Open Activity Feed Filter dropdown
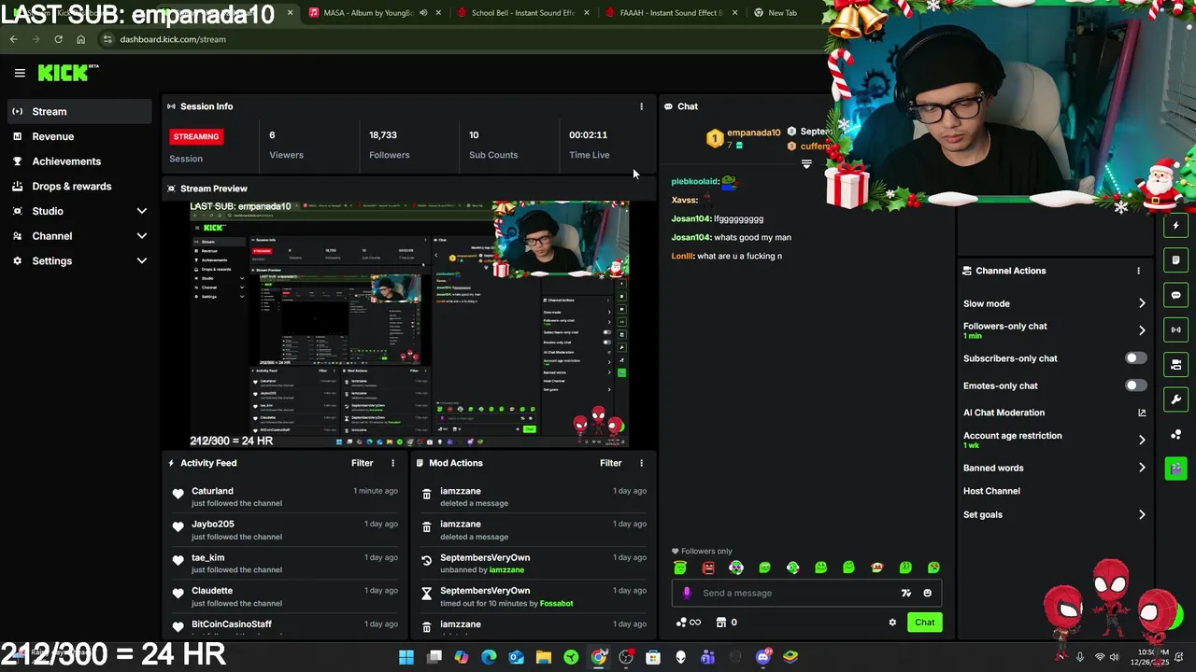Viewport: 1196px width, 672px height. (362, 463)
